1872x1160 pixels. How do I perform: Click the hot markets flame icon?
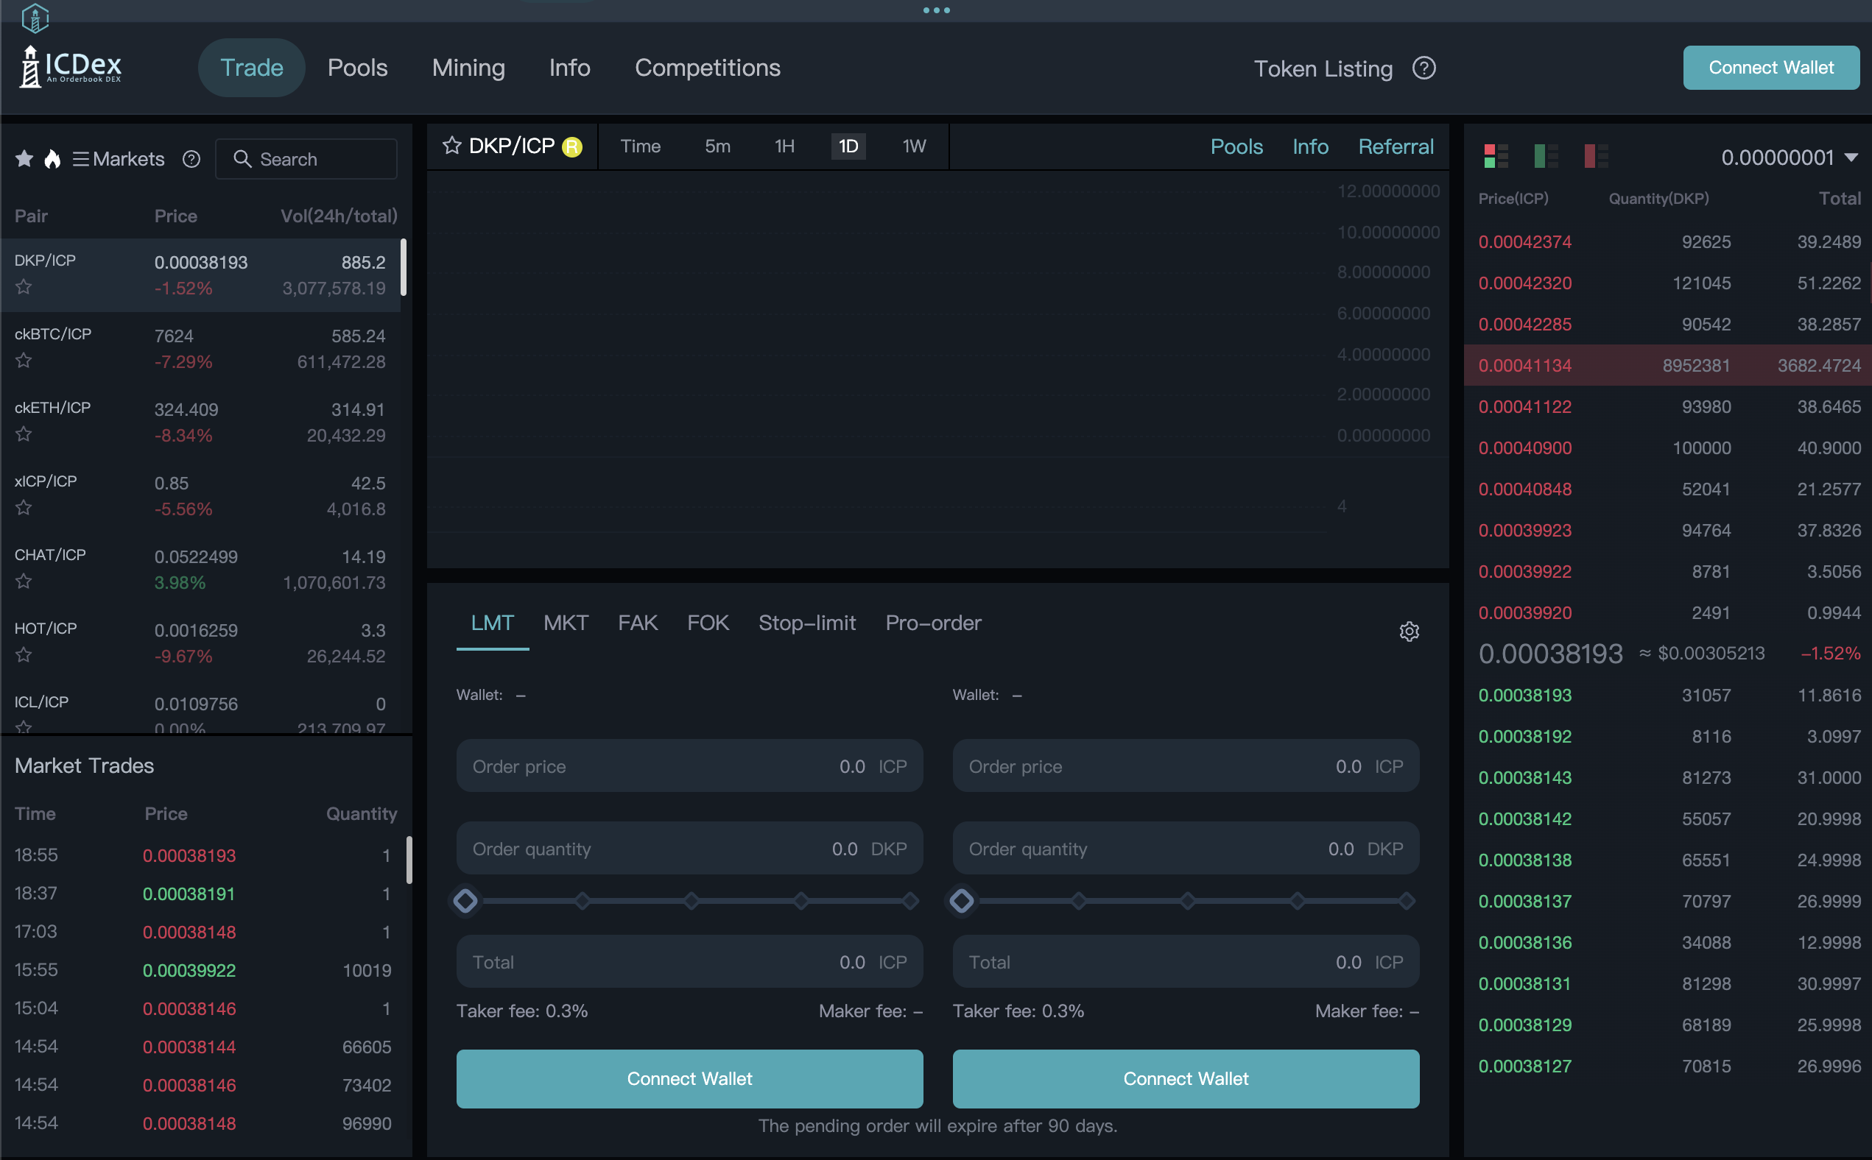(52, 159)
